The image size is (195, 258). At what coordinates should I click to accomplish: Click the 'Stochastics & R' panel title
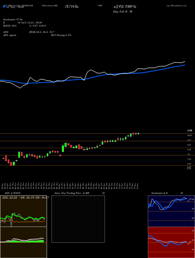[160, 193]
